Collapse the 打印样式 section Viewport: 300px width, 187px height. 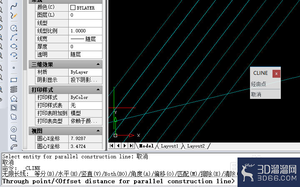click(98, 89)
